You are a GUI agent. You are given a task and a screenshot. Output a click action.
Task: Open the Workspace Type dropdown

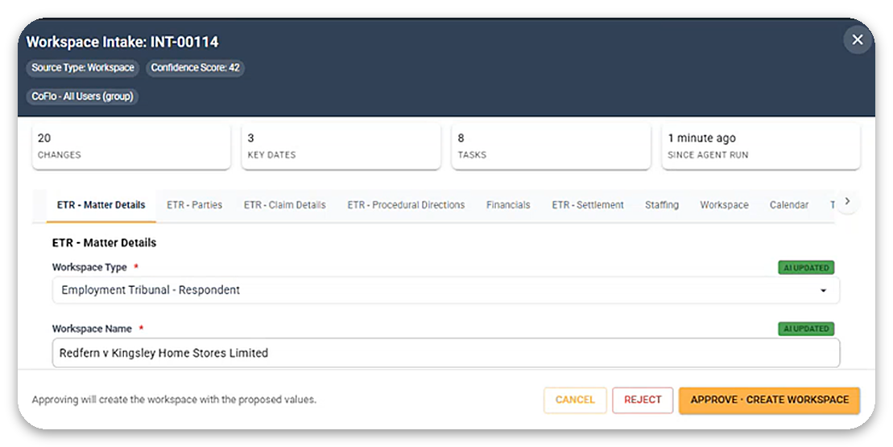[446, 290]
